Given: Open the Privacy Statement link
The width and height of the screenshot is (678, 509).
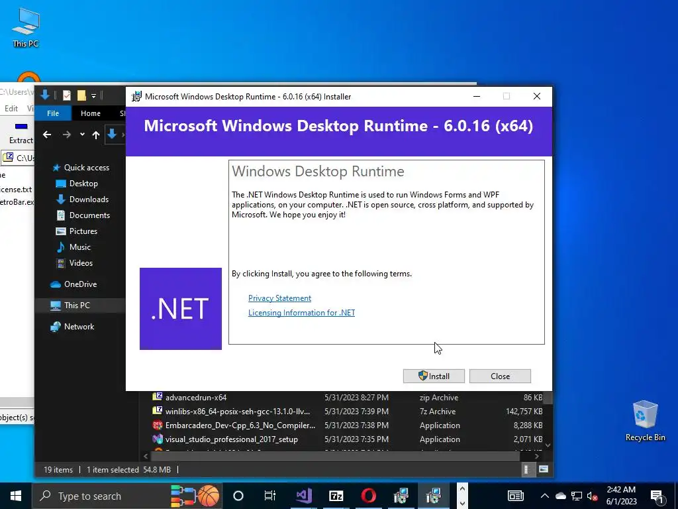Looking at the screenshot, I should pos(279,298).
